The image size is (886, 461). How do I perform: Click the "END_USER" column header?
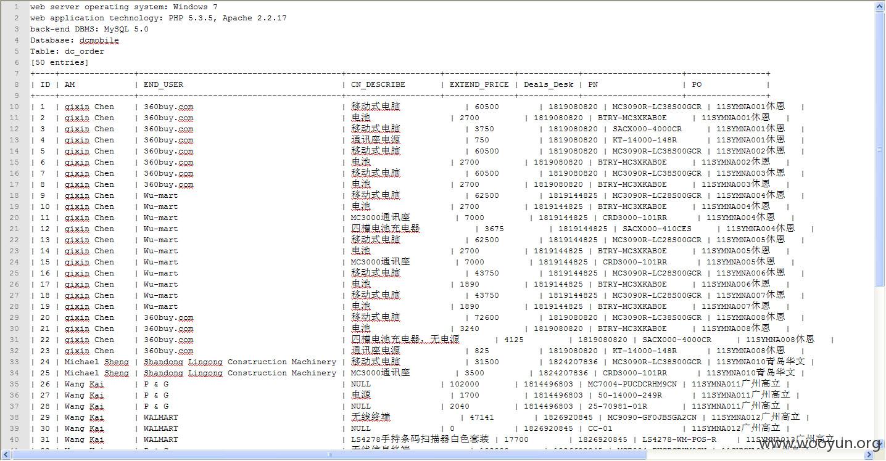pyautogui.click(x=164, y=85)
